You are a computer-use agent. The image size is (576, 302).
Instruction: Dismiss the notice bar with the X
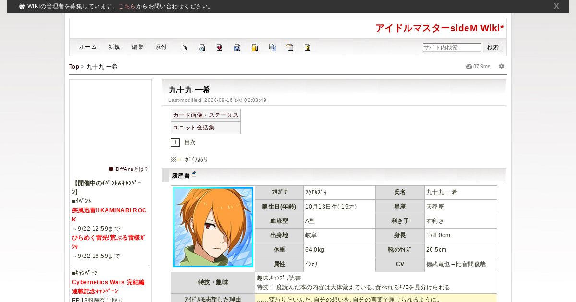click(556, 6)
